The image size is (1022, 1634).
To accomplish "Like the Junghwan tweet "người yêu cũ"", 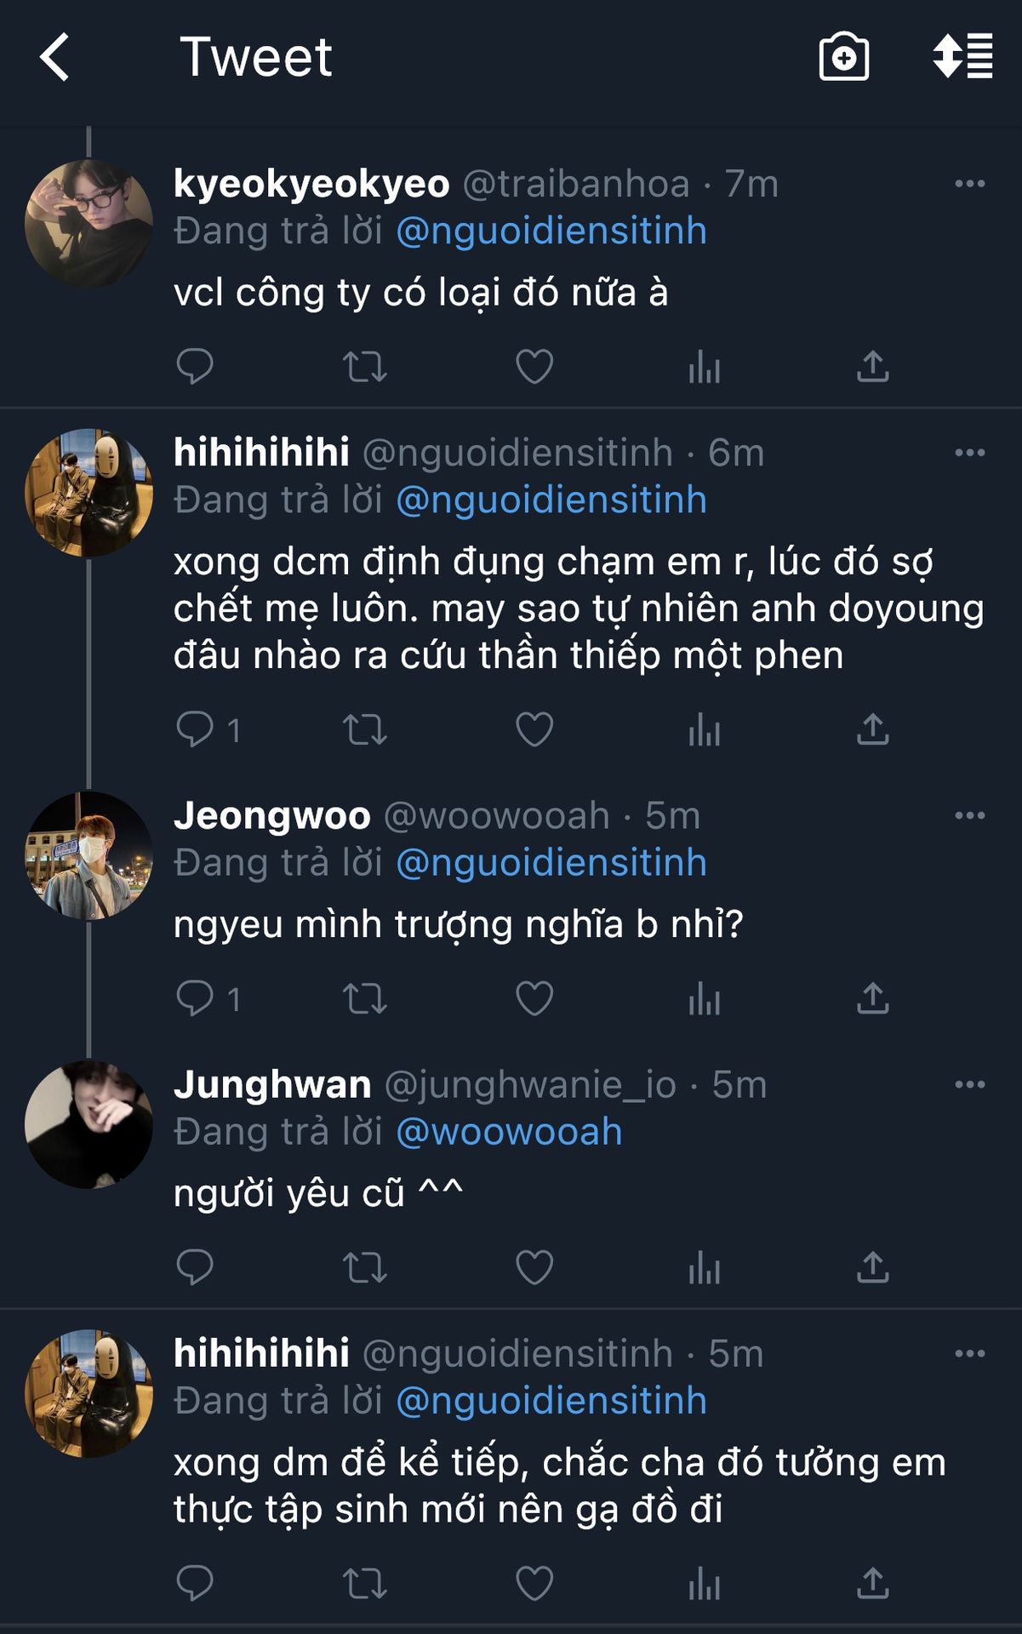I will 534,1268.
